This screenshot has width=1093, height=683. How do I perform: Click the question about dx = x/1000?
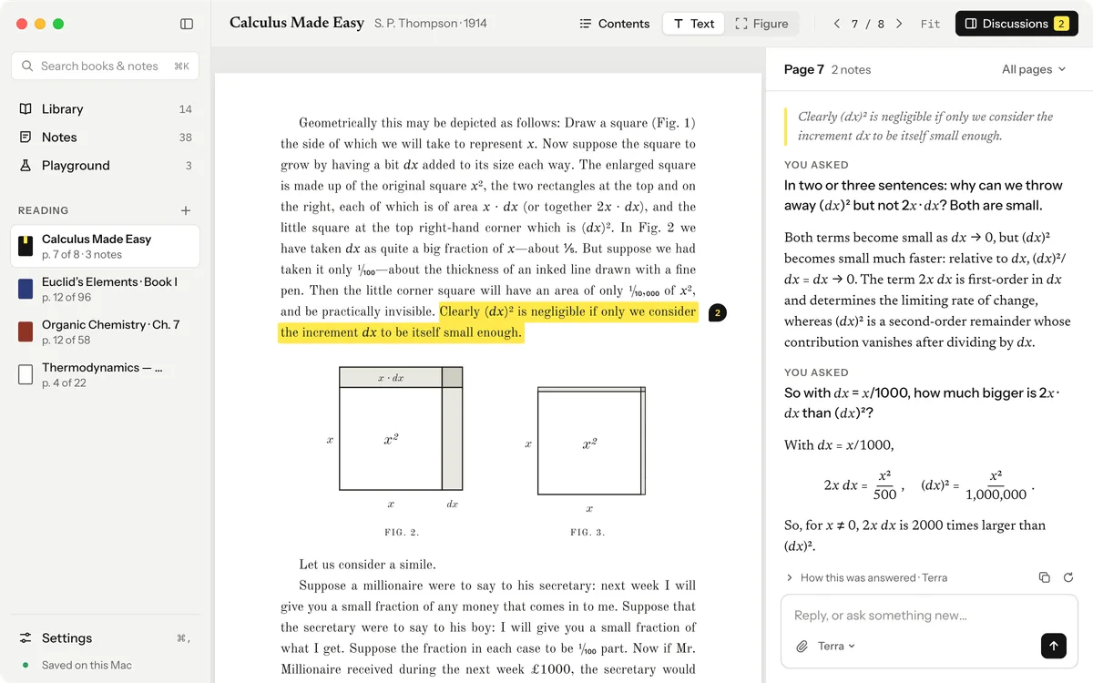(x=922, y=403)
